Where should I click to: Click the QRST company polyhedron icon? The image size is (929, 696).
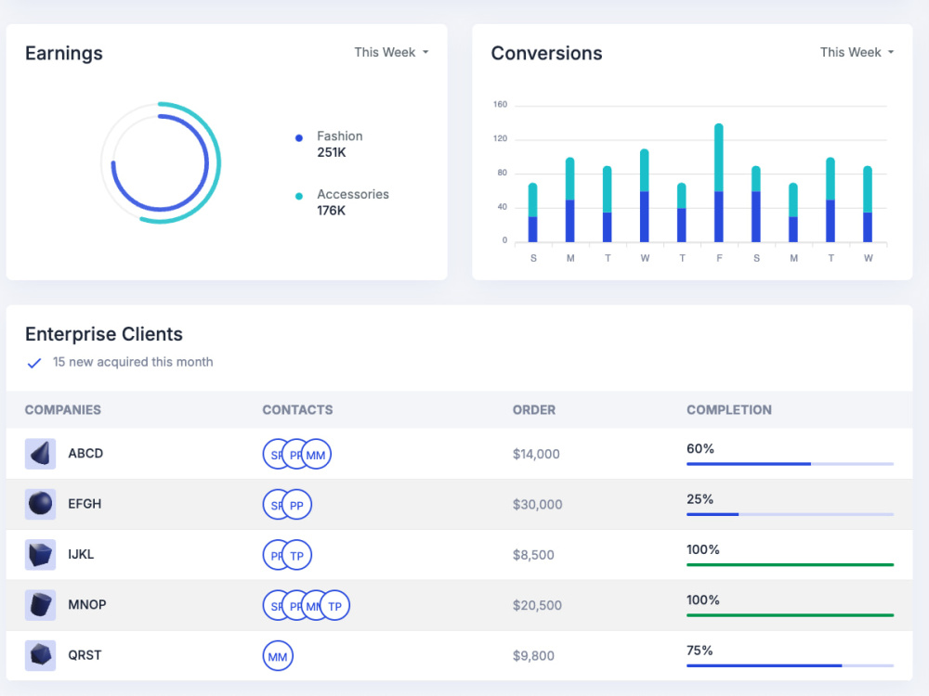40,655
